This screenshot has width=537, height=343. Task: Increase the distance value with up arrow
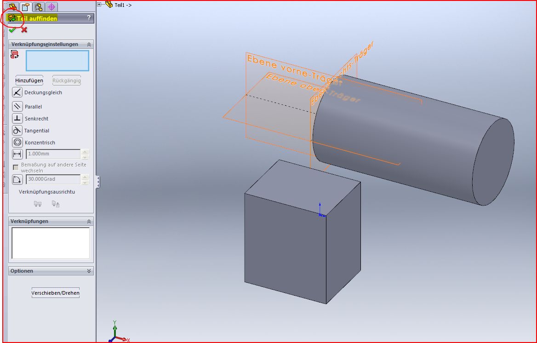click(85, 151)
